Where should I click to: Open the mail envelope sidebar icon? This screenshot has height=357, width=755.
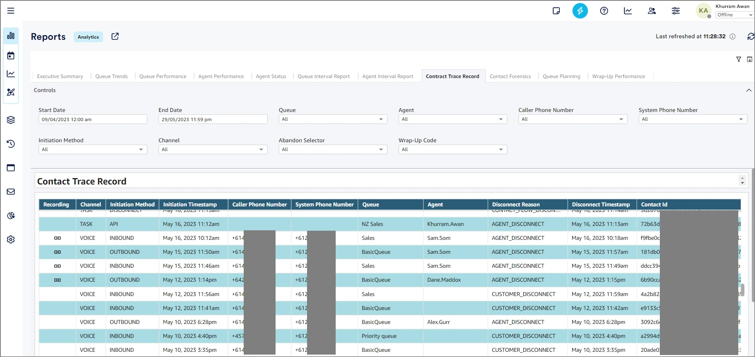[11, 192]
